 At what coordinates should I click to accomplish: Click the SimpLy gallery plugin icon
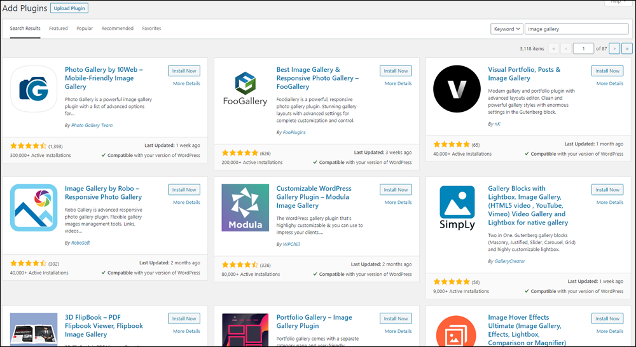[x=457, y=208]
